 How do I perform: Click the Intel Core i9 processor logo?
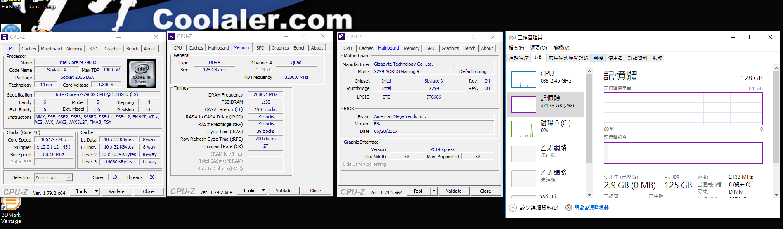click(x=142, y=73)
